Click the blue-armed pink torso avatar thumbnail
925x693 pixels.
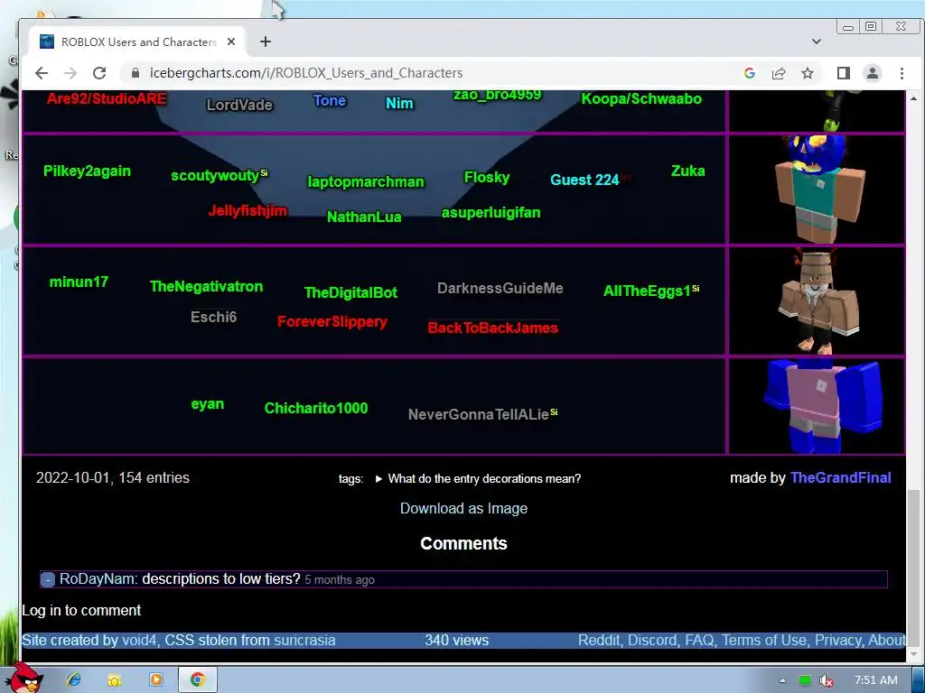tap(817, 406)
